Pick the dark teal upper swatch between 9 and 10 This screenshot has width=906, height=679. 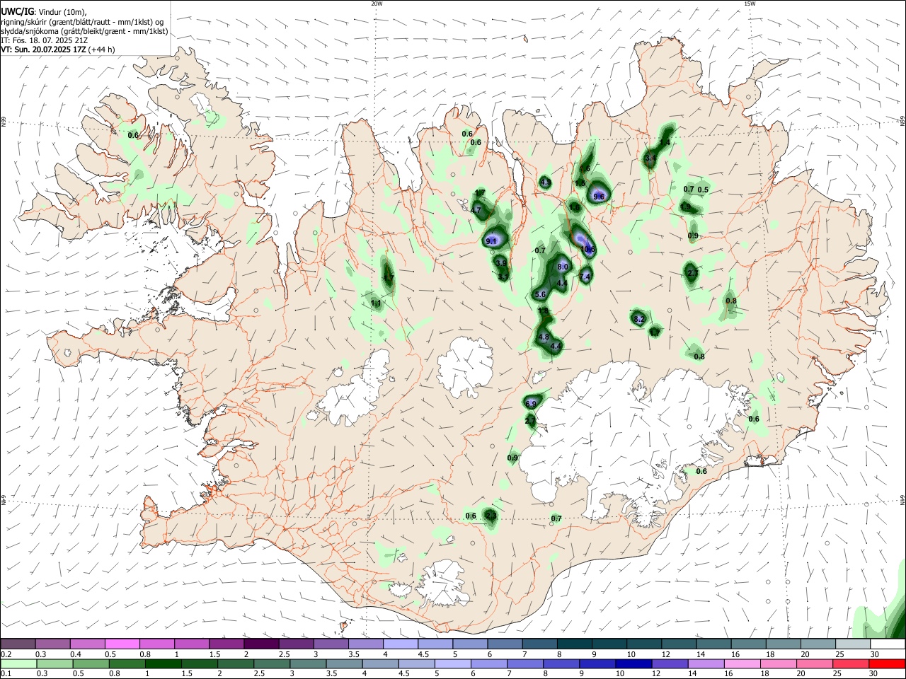[609, 644]
